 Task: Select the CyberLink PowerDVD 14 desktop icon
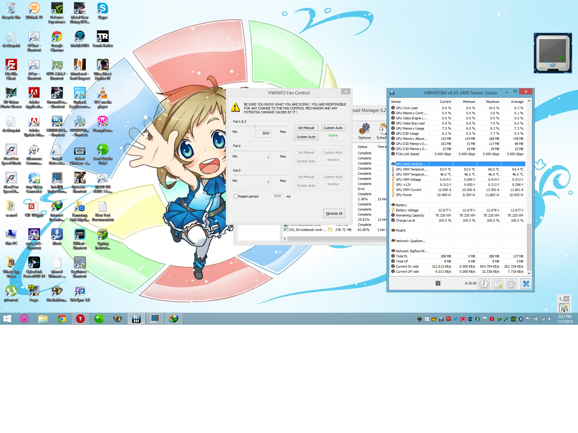coord(34,267)
